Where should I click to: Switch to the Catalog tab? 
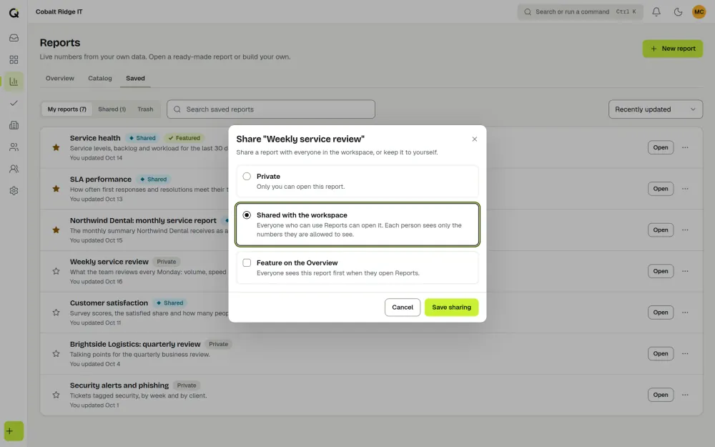tap(100, 79)
